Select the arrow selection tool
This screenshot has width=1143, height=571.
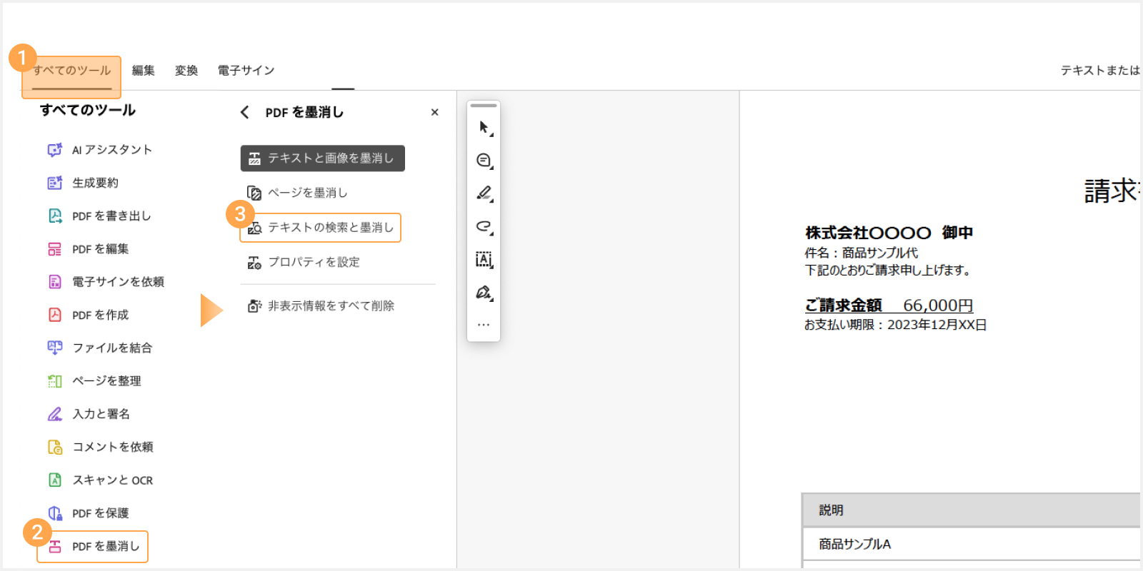(x=484, y=128)
